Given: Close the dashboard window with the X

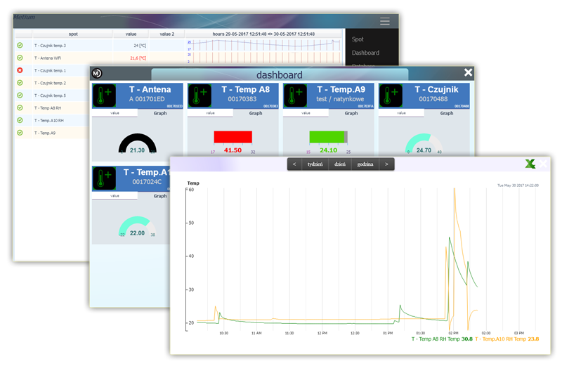Looking at the screenshot, I should coord(469,73).
